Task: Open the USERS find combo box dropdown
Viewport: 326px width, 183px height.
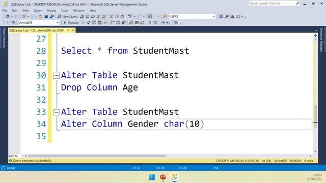Action: click(x=214, y=16)
